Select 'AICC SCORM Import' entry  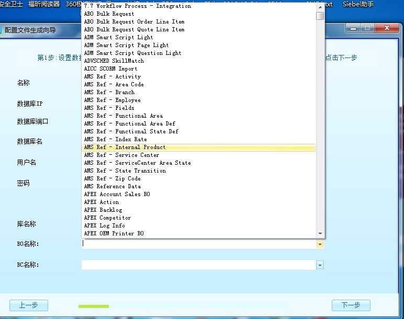pos(198,69)
